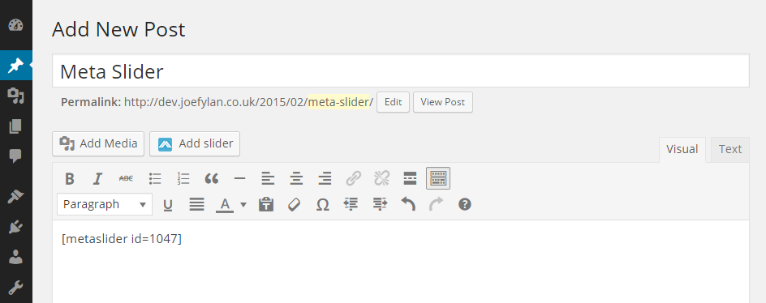
Task: Toggle Italic text formatting
Action: (97, 178)
